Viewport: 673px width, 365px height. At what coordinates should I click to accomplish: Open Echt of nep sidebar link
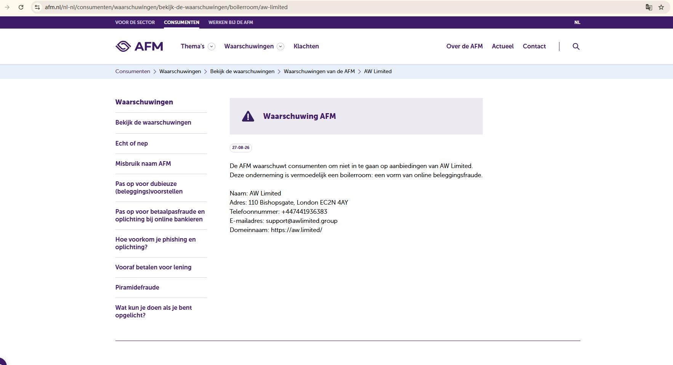pyautogui.click(x=131, y=143)
